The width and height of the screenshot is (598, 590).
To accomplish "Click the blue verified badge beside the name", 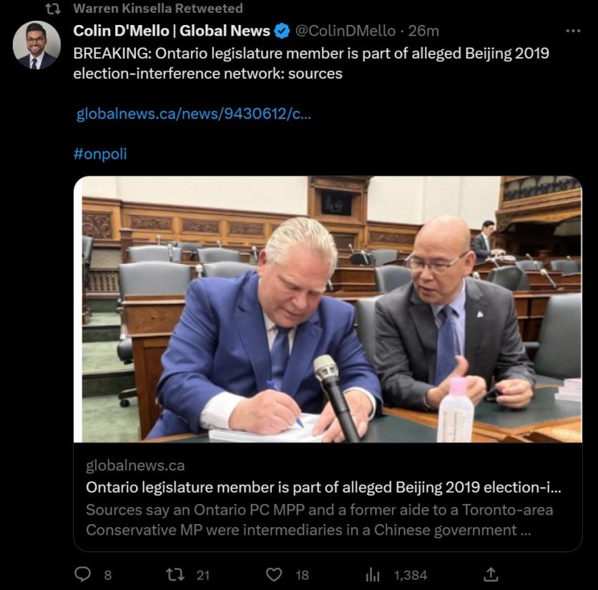I will (x=283, y=31).
